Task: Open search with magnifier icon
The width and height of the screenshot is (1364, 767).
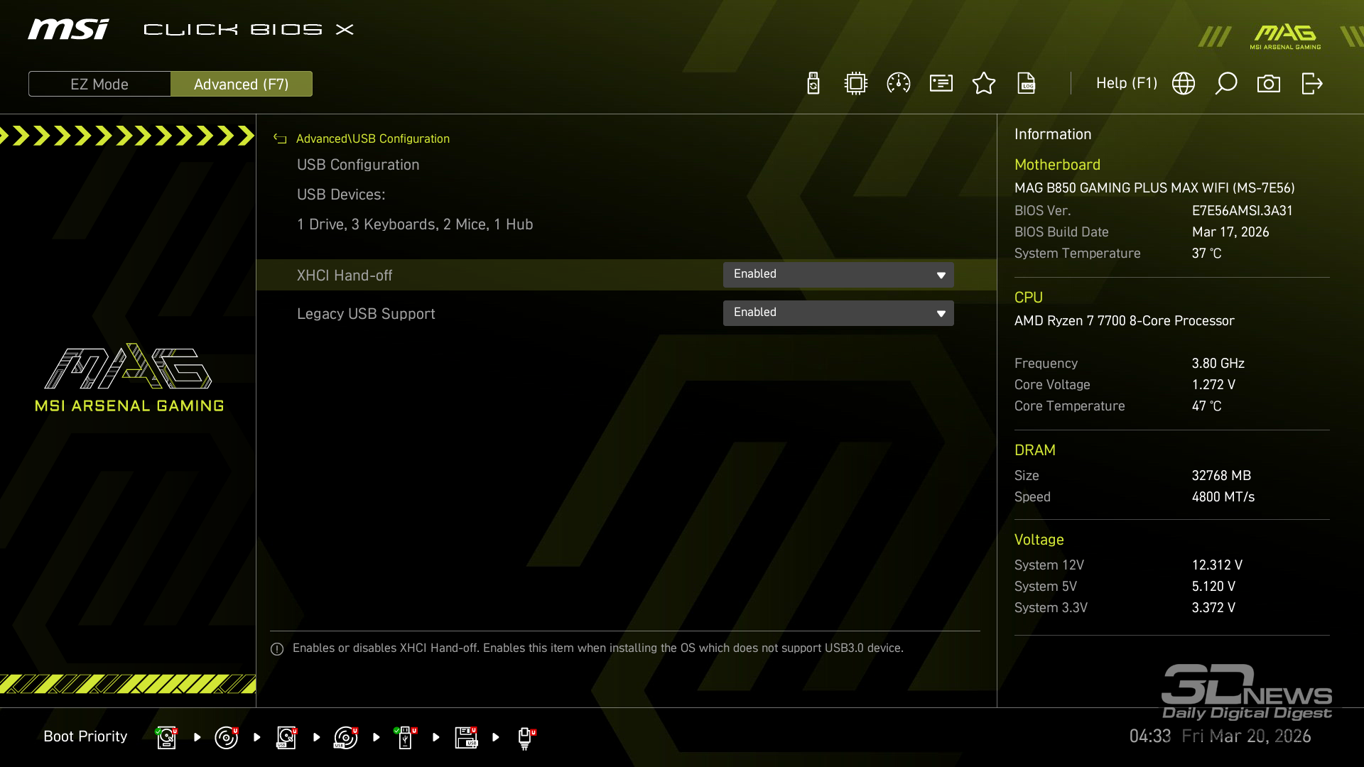Action: [1226, 84]
